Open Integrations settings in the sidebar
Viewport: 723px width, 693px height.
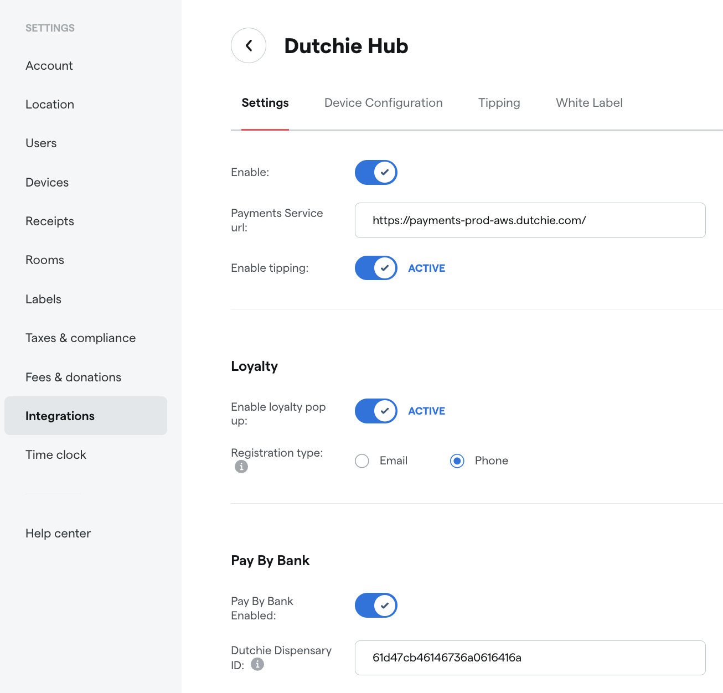(60, 416)
